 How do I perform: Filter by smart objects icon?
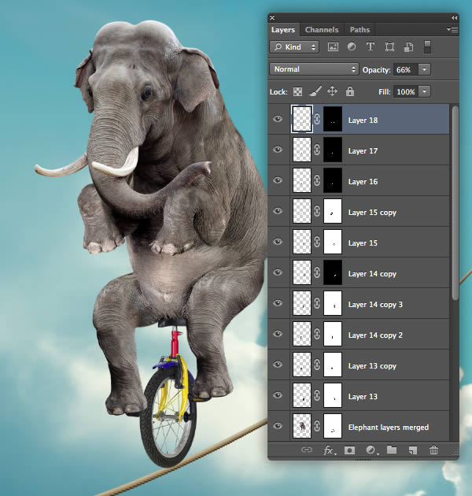point(408,47)
